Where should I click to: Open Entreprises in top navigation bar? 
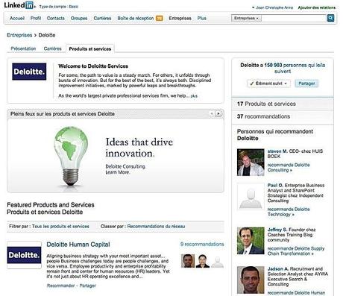[x=180, y=19]
